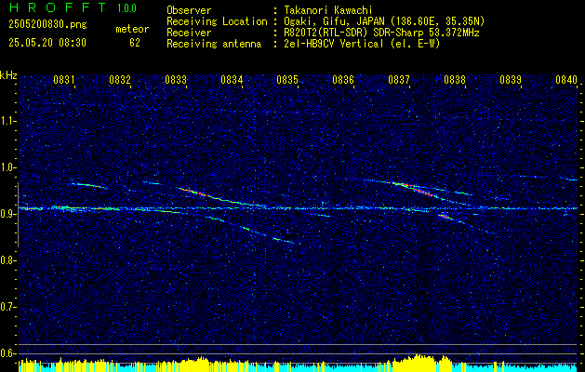Click the gray vertical bar beside 0.9 kHz
Image resolution: width=585 pixels, height=372 pixels.
[18, 215]
